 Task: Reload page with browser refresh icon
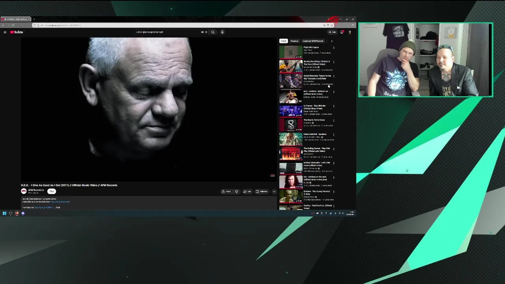pyautogui.click(x=13, y=25)
